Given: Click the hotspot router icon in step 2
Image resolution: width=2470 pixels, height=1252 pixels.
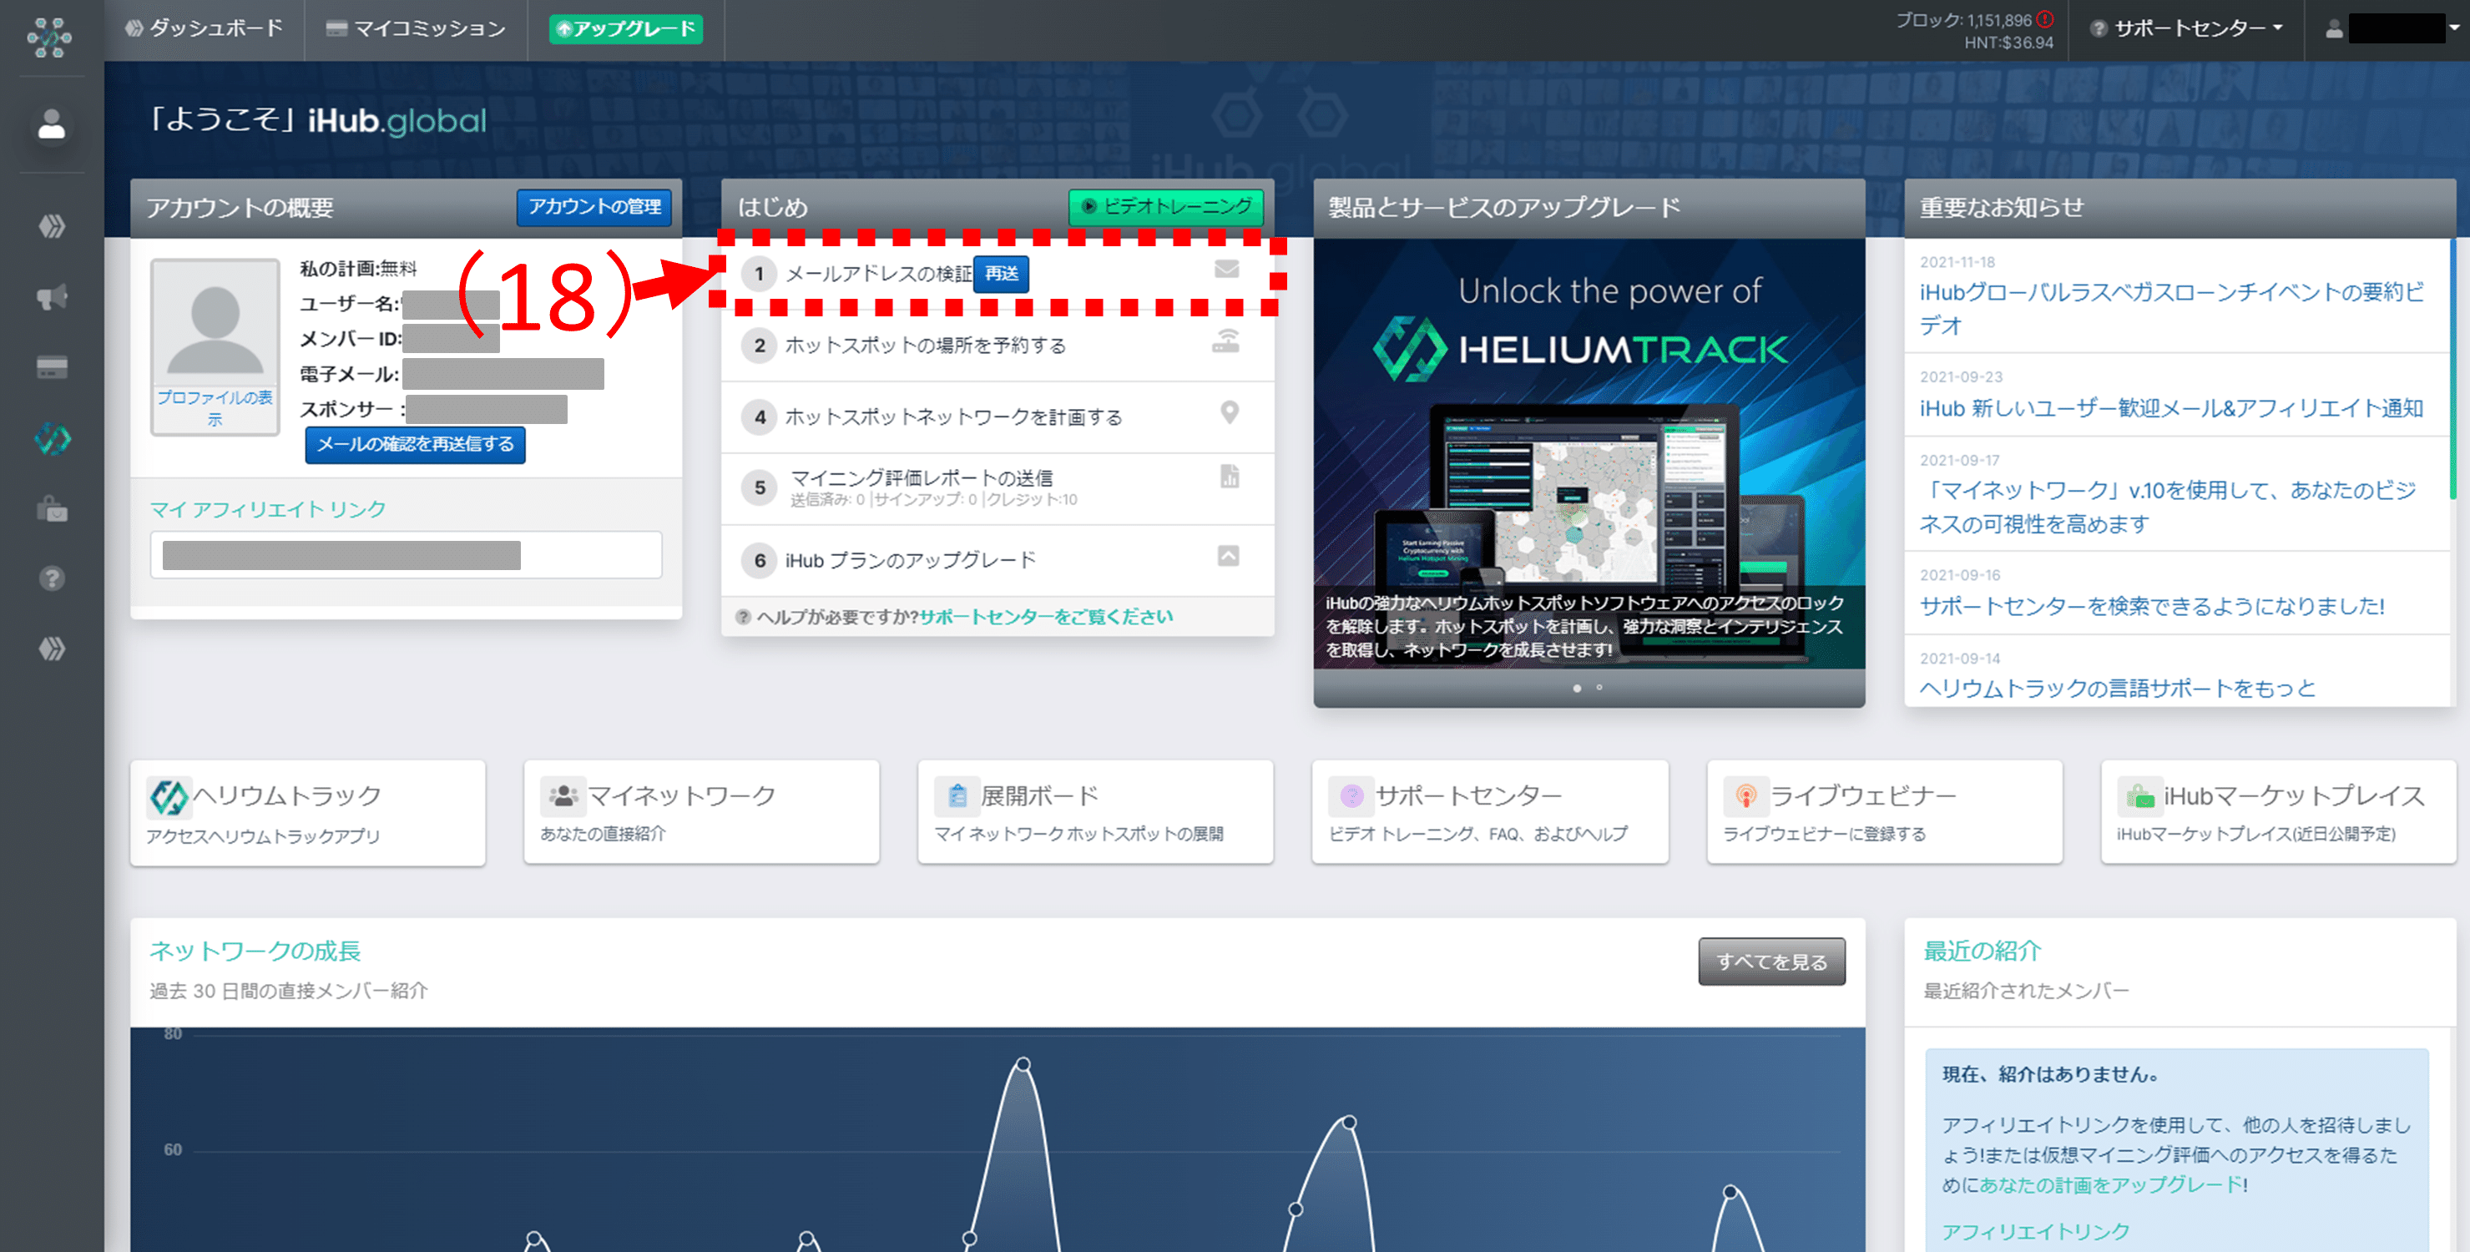Looking at the screenshot, I should pyautogui.click(x=1226, y=341).
